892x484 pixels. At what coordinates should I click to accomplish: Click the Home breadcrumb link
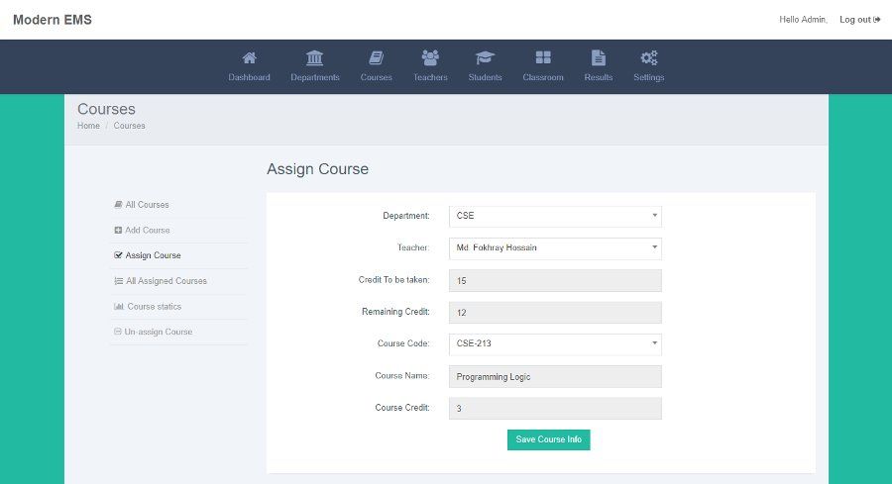[x=88, y=127]
